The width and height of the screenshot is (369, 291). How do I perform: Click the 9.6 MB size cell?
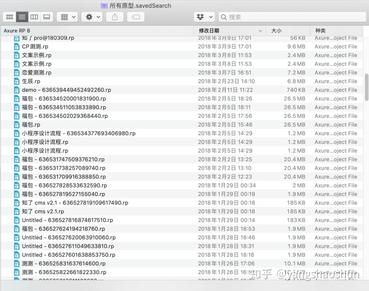[296, 47]
